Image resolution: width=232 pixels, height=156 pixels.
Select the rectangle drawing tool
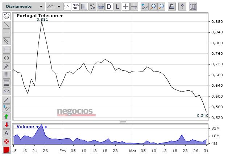7,50
